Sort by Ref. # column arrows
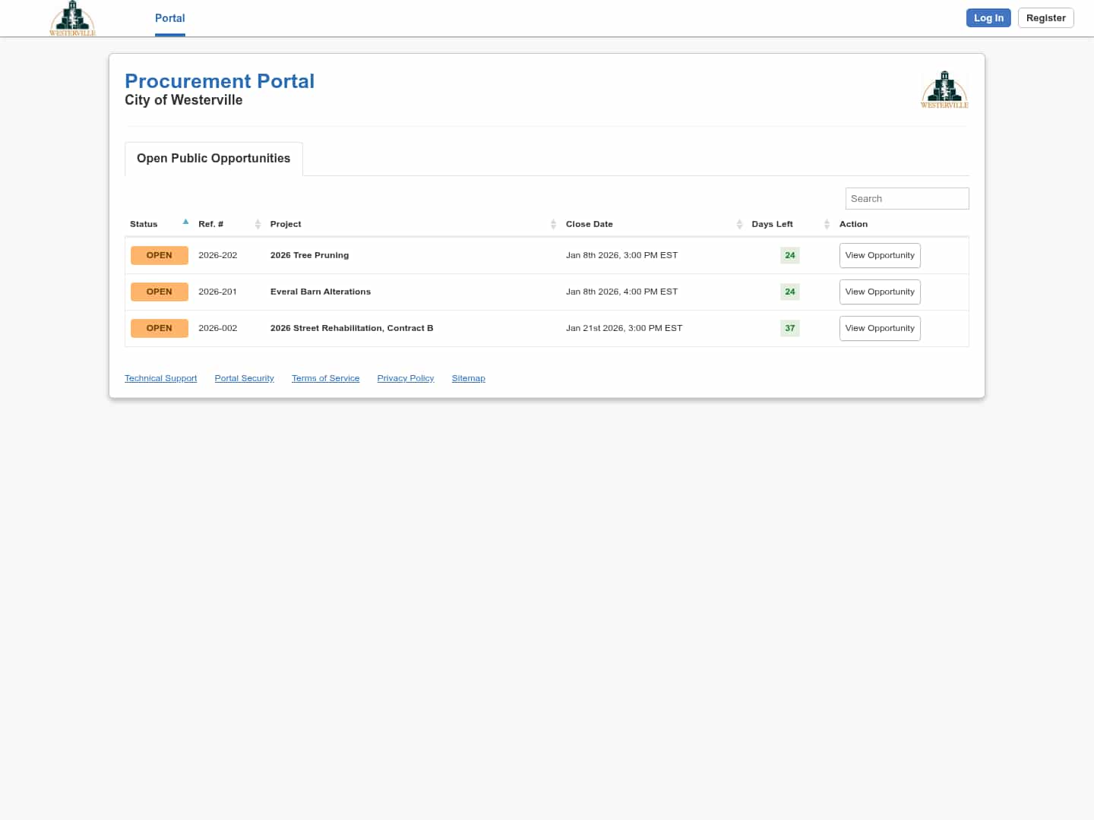Image resolution: width=1094 pixels, height=820 pixels. point(258,224)
